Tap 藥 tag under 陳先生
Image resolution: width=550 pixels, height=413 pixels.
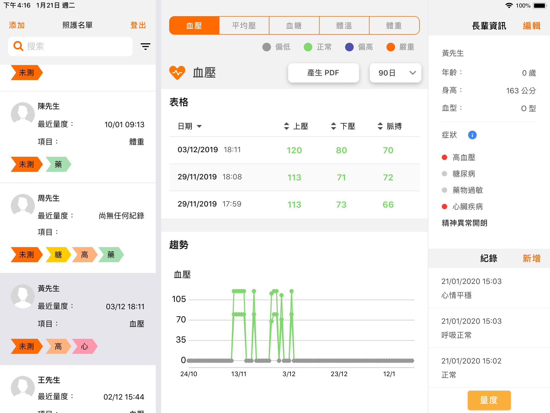pyautogui.click(x=58, y=164)
